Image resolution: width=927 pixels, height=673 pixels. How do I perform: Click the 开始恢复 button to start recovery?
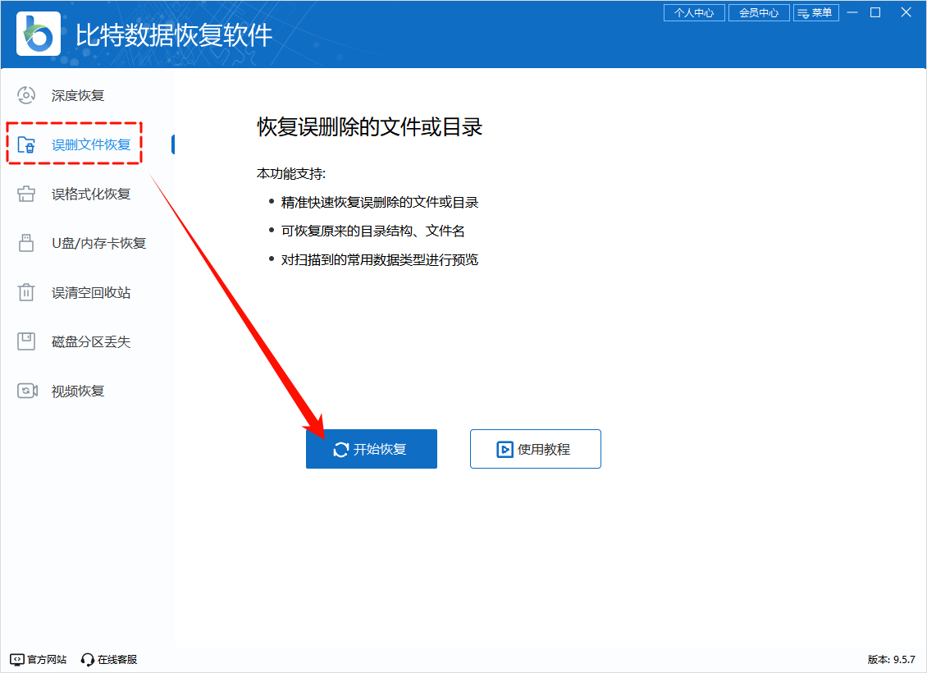pyautogui.click(x=371, y=449)
